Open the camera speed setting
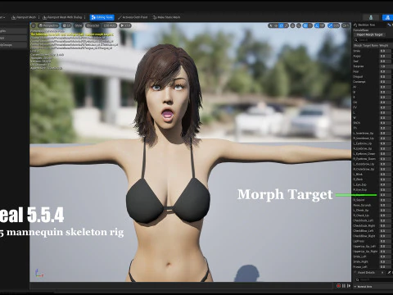Screen dimensions: 393x295 pyautogui.click(x=346, y=25)
